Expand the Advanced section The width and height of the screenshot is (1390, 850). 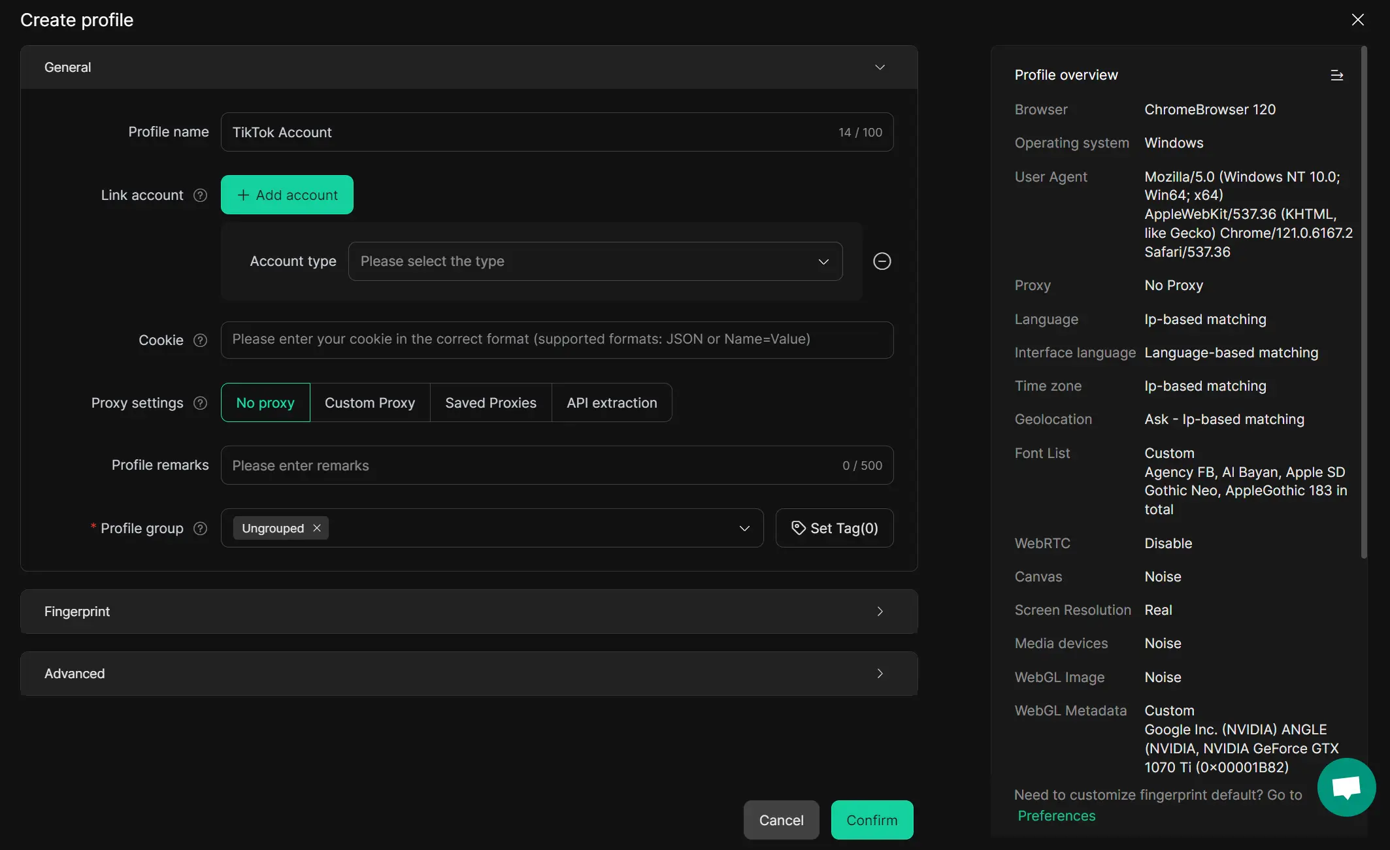point(469,674)
